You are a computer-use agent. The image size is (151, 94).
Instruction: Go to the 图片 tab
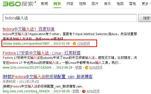click(95, 4)
